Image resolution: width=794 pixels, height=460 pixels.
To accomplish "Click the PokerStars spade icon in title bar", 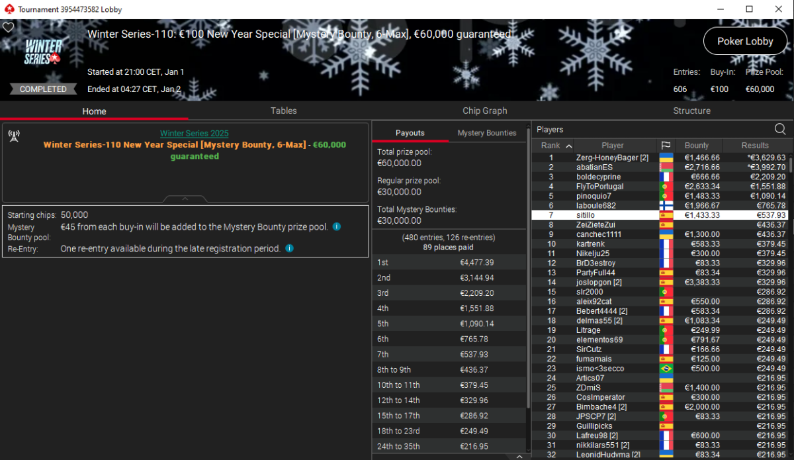I will pyautogui.click(x=9, y=9).
